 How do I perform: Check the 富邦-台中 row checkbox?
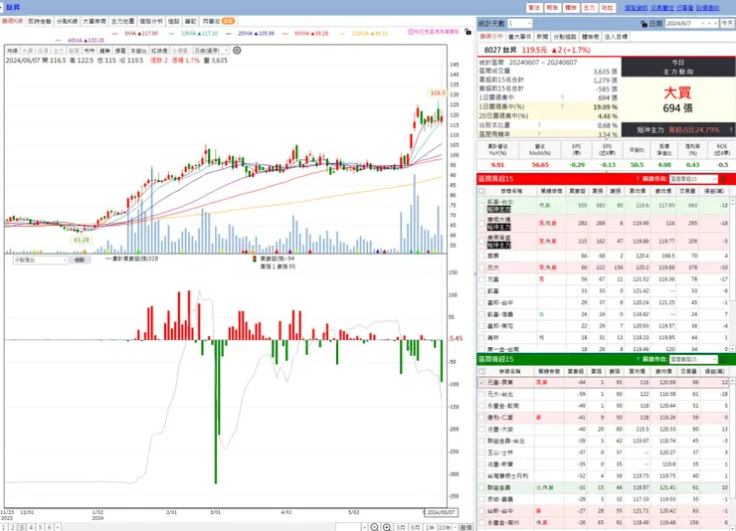pyautogui.click(x=481, y=302)
